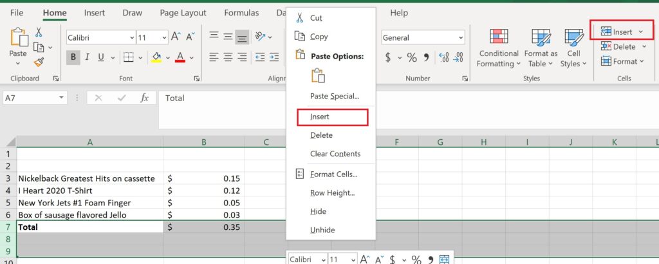This screenshot has width=659, height=264.
Task: Switch to the Formulas tab
Action: pos(241,13)
